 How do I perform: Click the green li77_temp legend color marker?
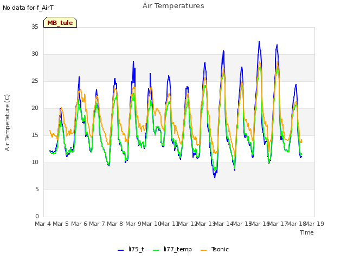(x=156, y=250)
